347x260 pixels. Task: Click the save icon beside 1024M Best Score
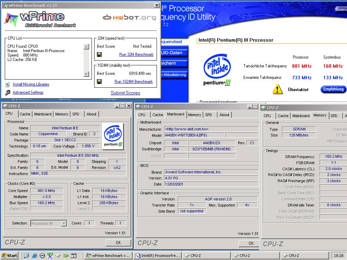(x=99, y=82)
